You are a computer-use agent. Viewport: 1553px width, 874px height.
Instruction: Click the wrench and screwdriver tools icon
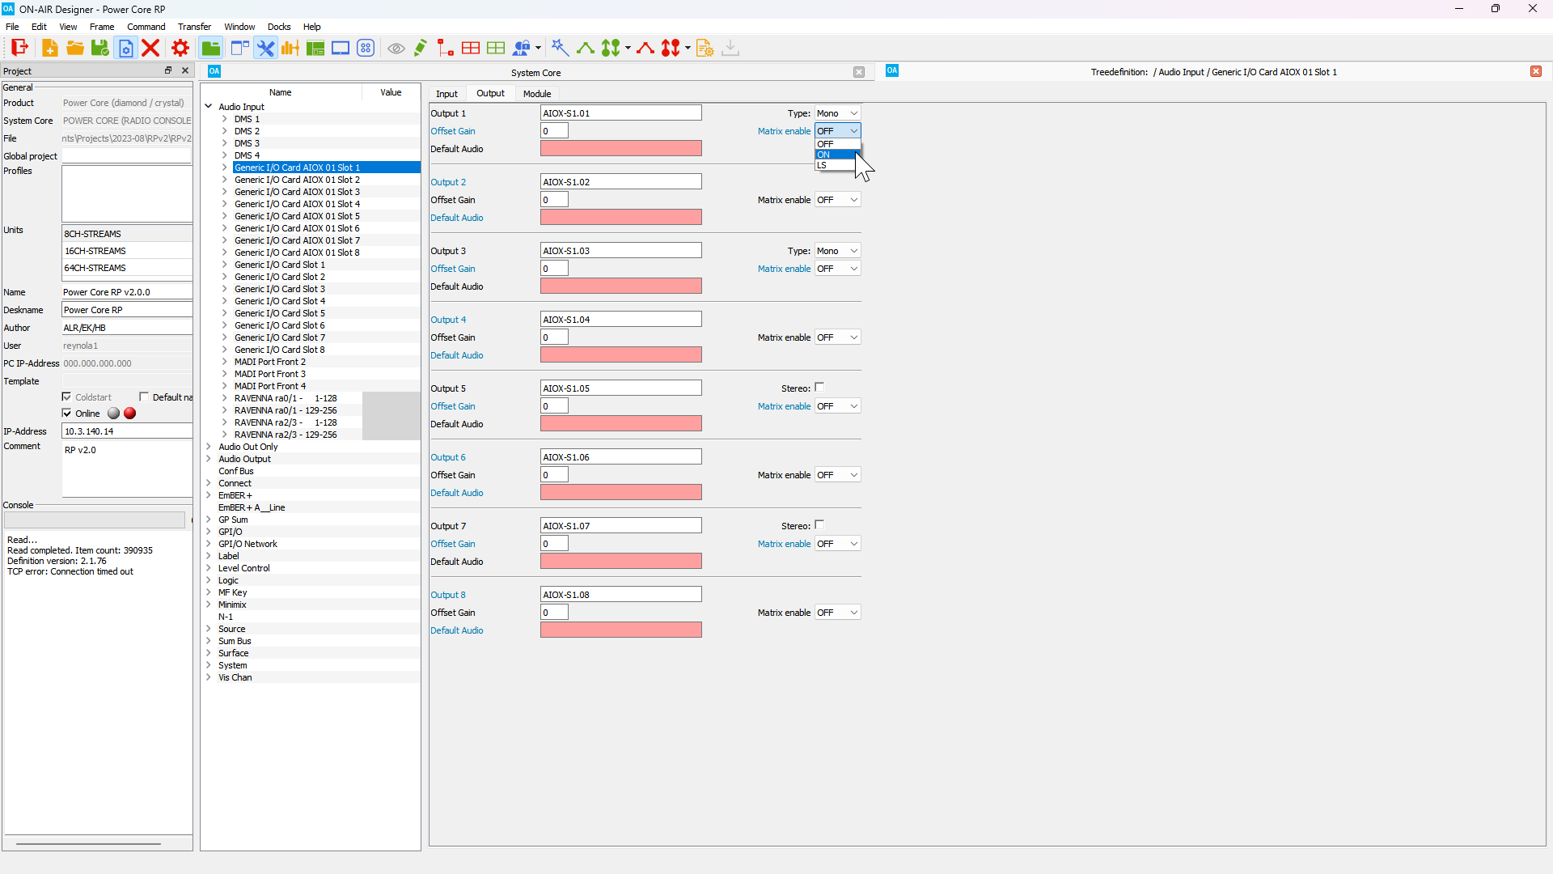pos(265,48)
